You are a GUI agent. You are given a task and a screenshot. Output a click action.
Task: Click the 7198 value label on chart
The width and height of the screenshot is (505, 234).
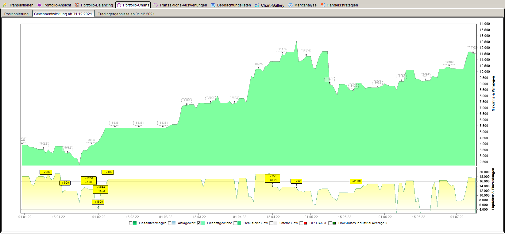coord(187,100)
